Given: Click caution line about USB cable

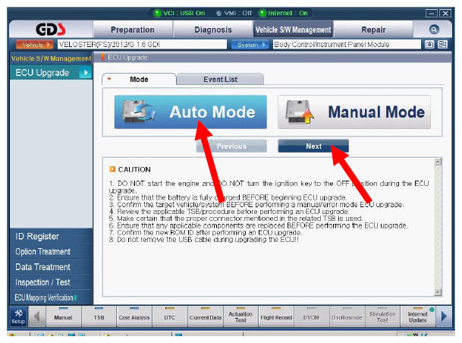Looking at the screenshot, I should point(203,240).
